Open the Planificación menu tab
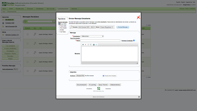Viewport: 197px width, 111px height. click(x=20, y=9)
